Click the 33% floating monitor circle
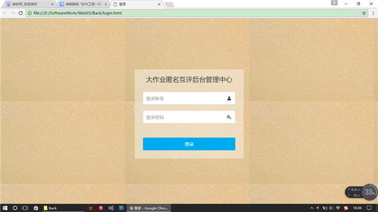Viewport: 378px width, 212px height. pyautogui.click(x=369, y=192)
